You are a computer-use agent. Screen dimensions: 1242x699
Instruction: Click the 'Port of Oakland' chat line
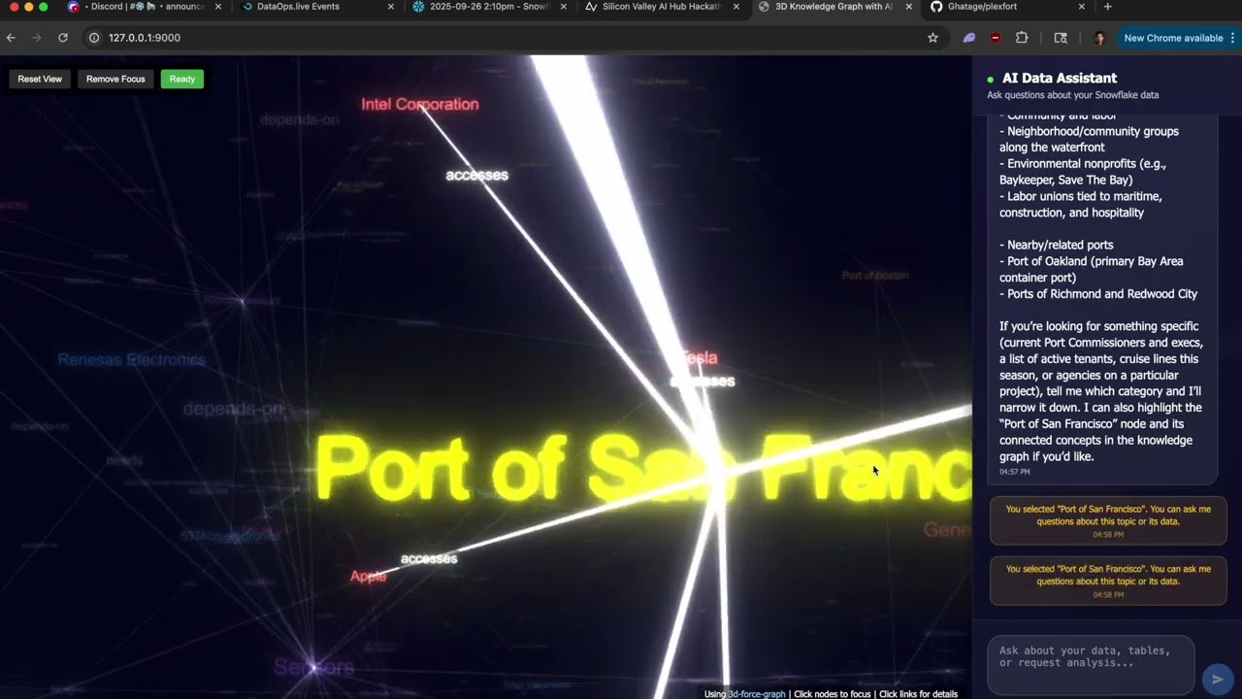pyautogui.click(x=1091, y=270)
